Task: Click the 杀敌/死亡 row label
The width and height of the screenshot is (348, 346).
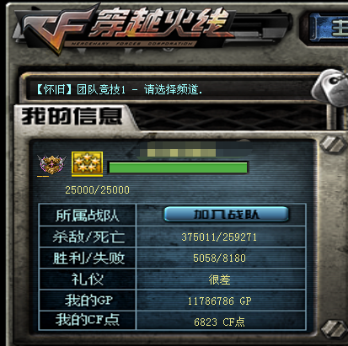Action: tap(88, 237)
